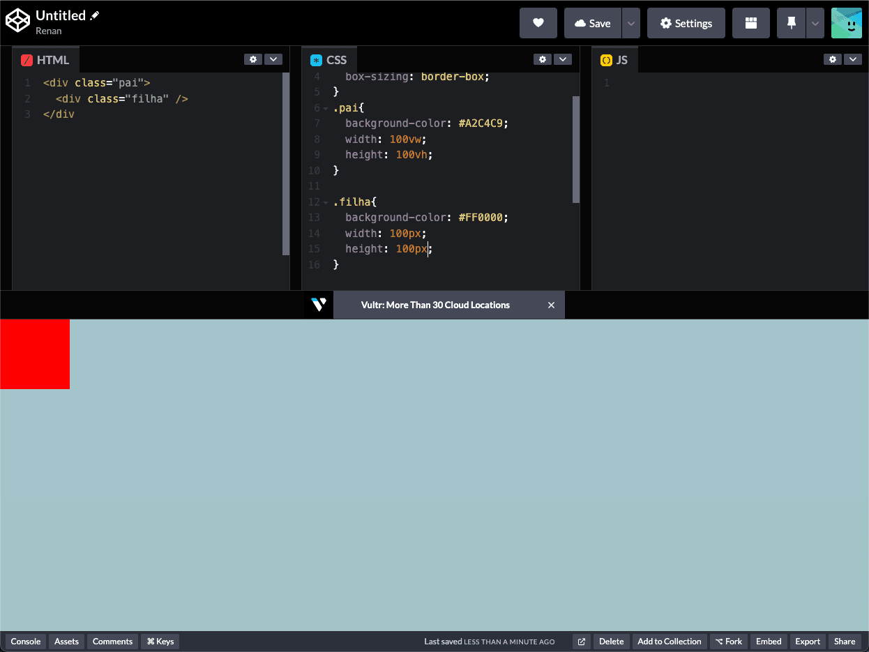The width and height of the screenshot is (869, 652).
Task: Collapse the .filha rule fold arrow
Action: pyautogui.click(x=326, y=202)
